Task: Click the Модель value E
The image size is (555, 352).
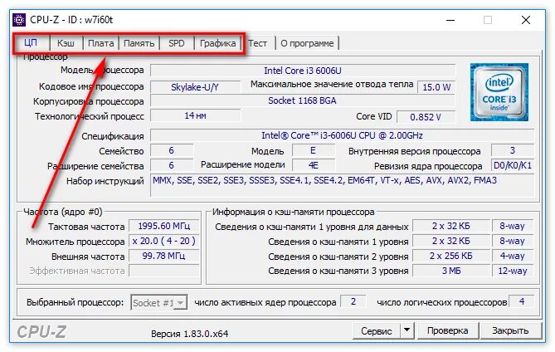Action: coord(314,150)
